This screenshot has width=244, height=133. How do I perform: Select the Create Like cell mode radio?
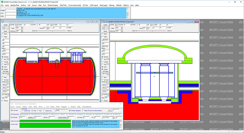click(x=44, y=111)
